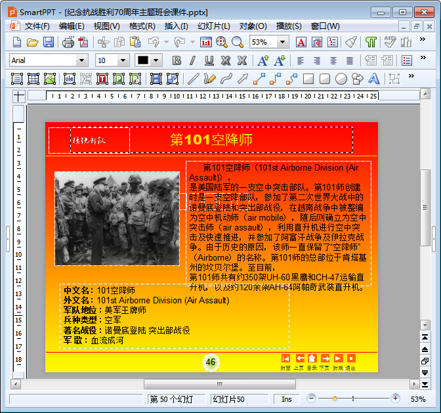Expand object toolbar overflow chevron
Image resolution: width=441 pixels, height=413 pixels.
(x=411, y=76)
